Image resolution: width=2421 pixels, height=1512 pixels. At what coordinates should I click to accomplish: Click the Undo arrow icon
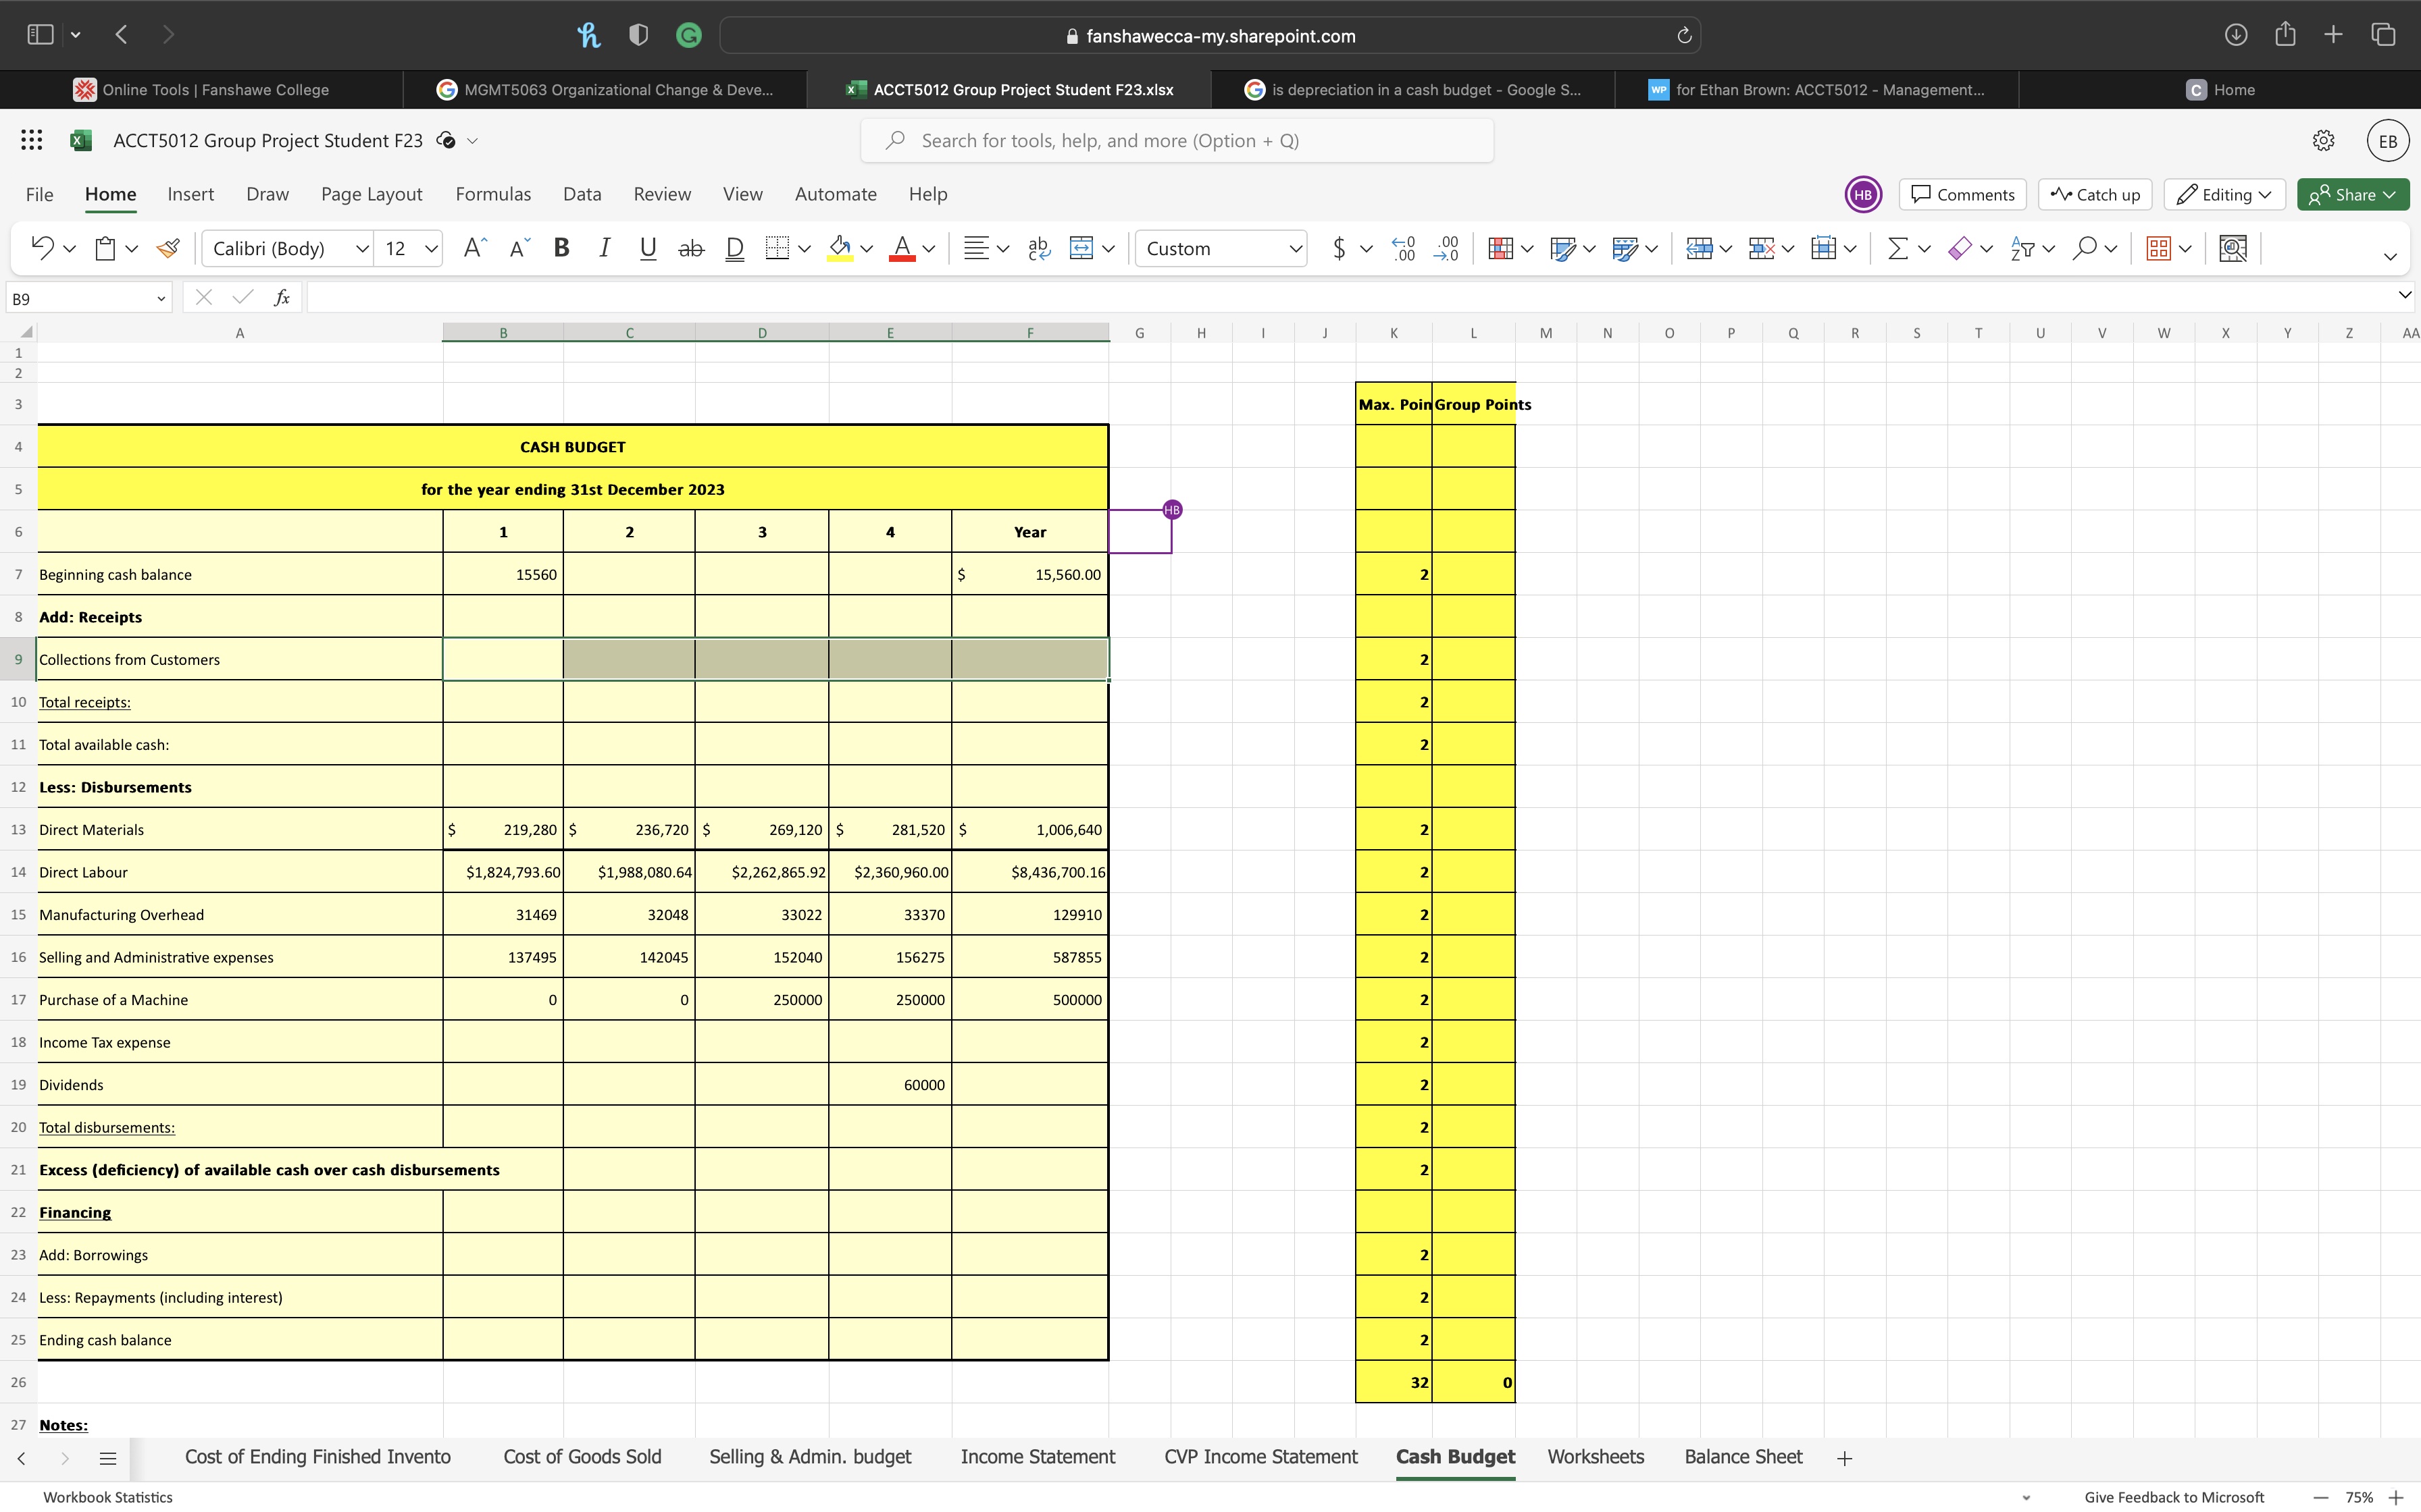click(x=42, y=248)
